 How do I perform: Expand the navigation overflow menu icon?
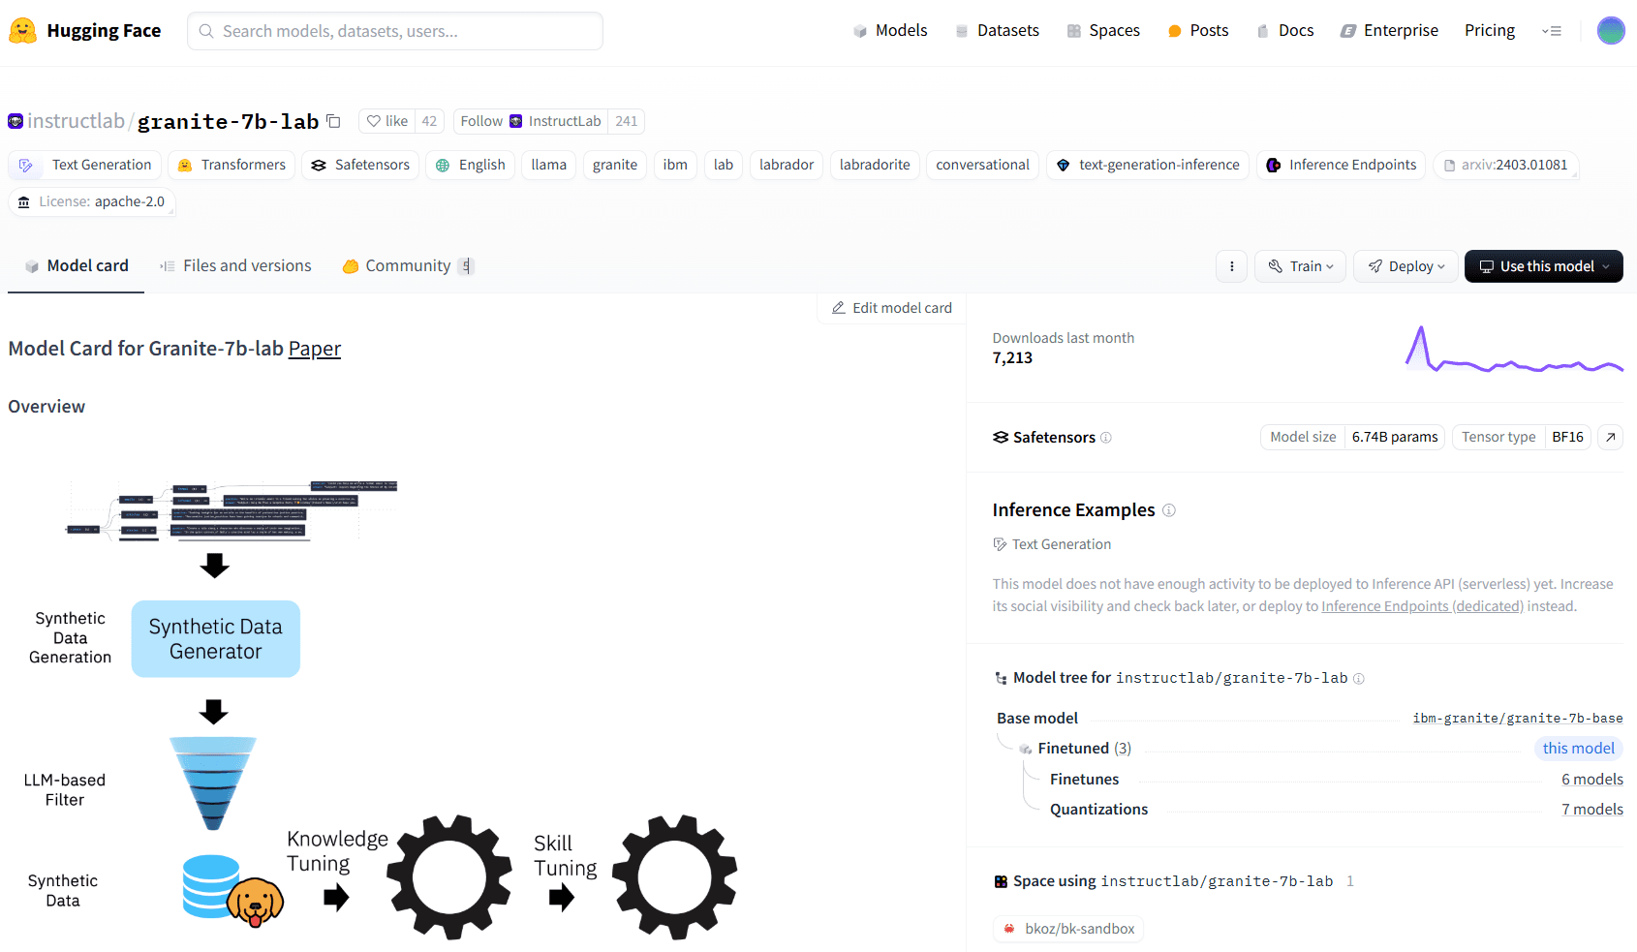point(1552,31)
